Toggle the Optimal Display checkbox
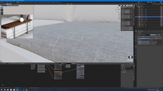The width and height of the screenshot is (163, 91). tap(151, 43)
